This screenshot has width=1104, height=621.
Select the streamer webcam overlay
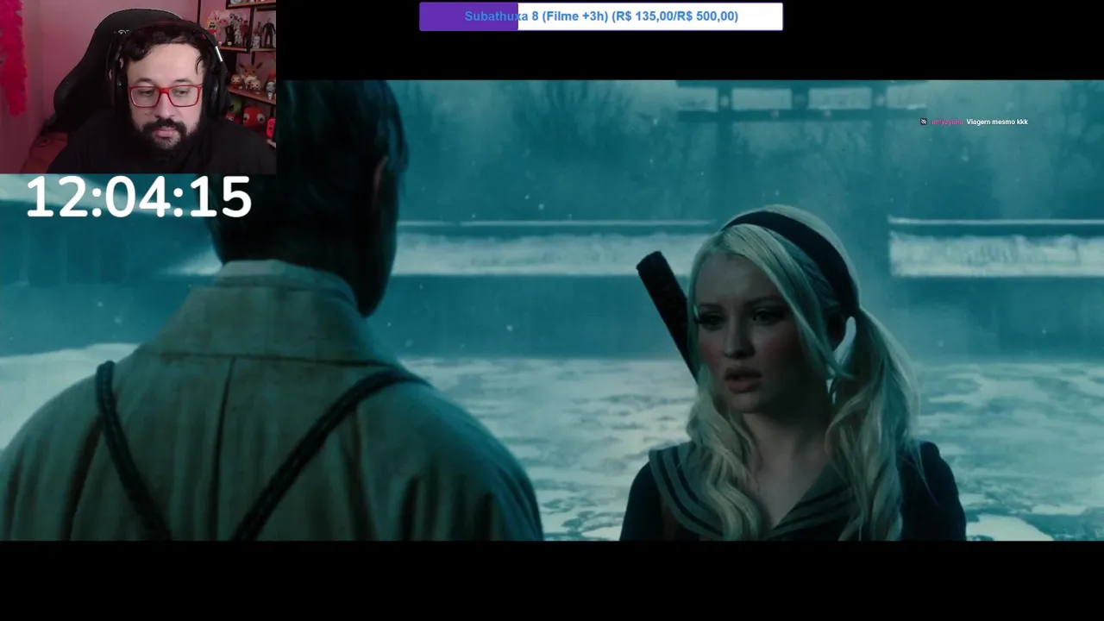pos(138,86)
